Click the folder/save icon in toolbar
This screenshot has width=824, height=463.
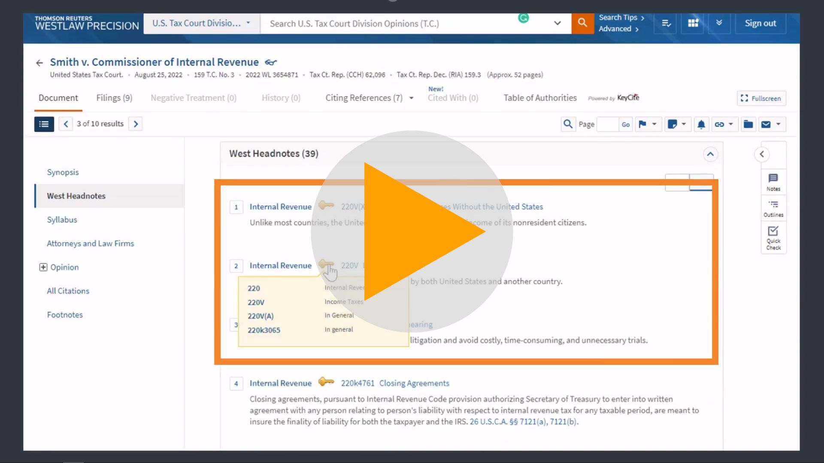coord(748,124)
